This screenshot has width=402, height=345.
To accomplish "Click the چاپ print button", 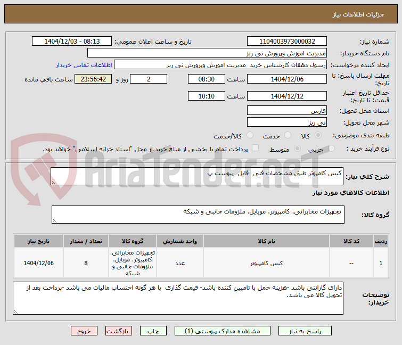I will [153, 331].
